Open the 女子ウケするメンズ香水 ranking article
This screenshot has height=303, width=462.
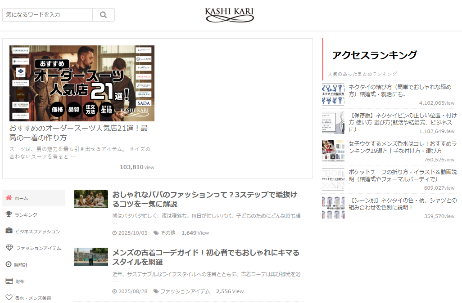pyautogui.click(x=402, y=147)
